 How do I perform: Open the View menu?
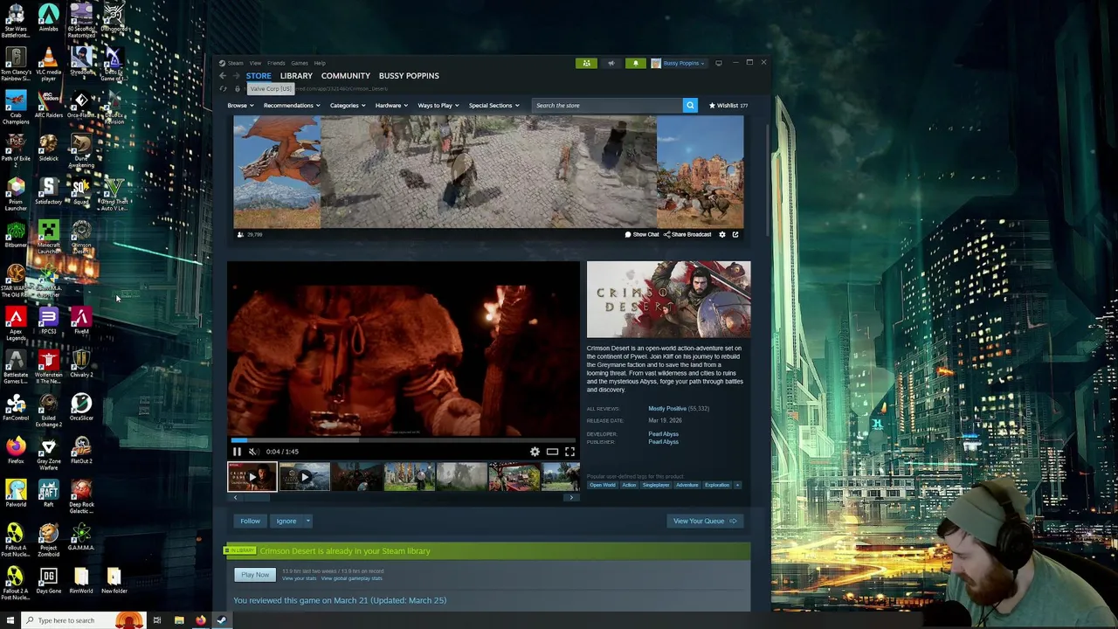[x=255, y=63]
